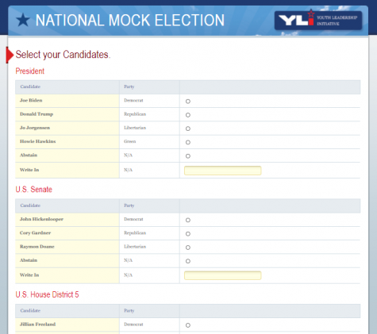Click the U.S. Senate write-in field
Screen dimensions: 377x334
(223, 275)
